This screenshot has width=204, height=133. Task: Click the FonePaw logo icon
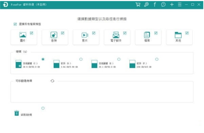[x=5, y=5]
